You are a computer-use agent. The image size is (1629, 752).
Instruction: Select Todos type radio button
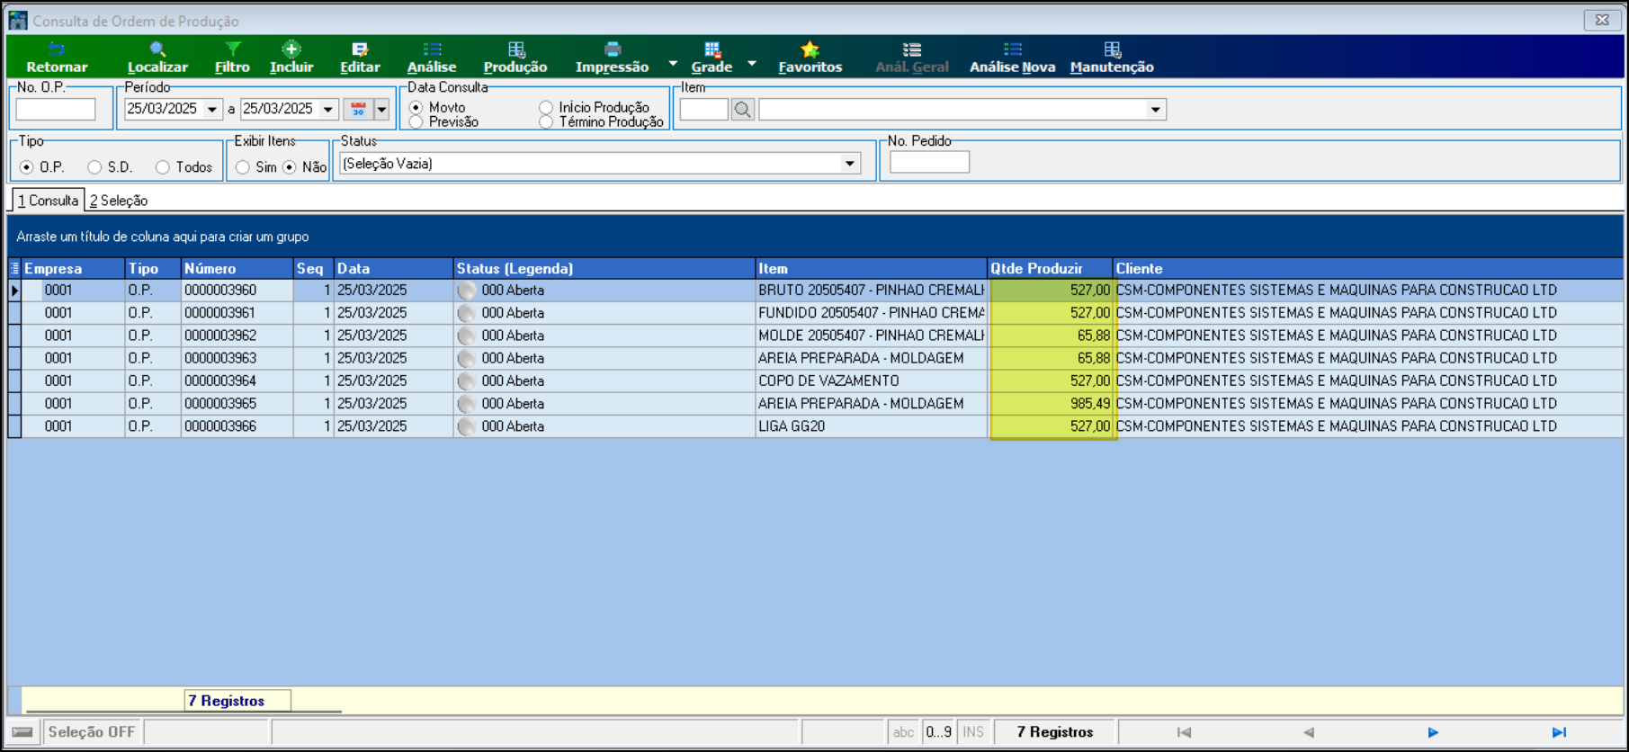click(163, 167)
